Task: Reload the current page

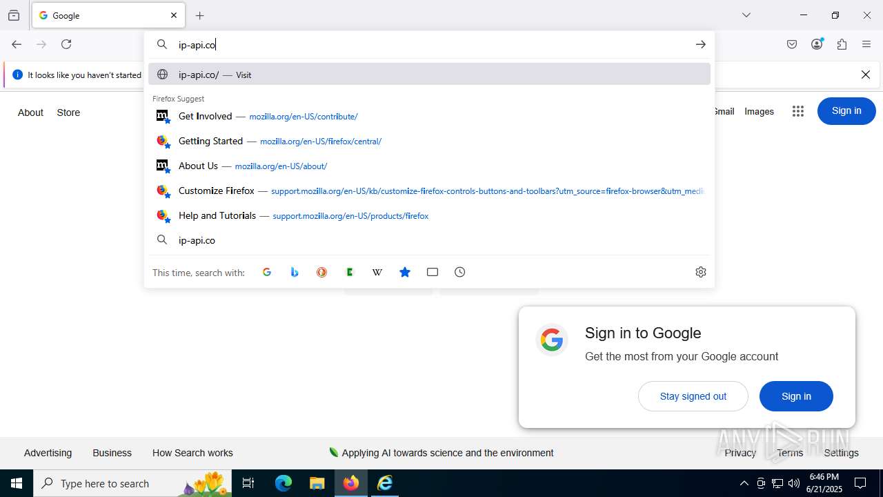Action: pos(66,44)
